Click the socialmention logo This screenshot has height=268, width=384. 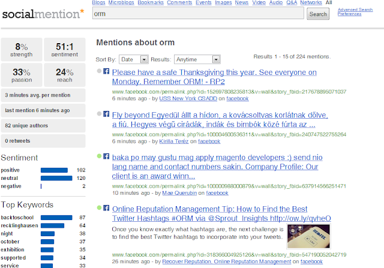click(x=43, y=14)
